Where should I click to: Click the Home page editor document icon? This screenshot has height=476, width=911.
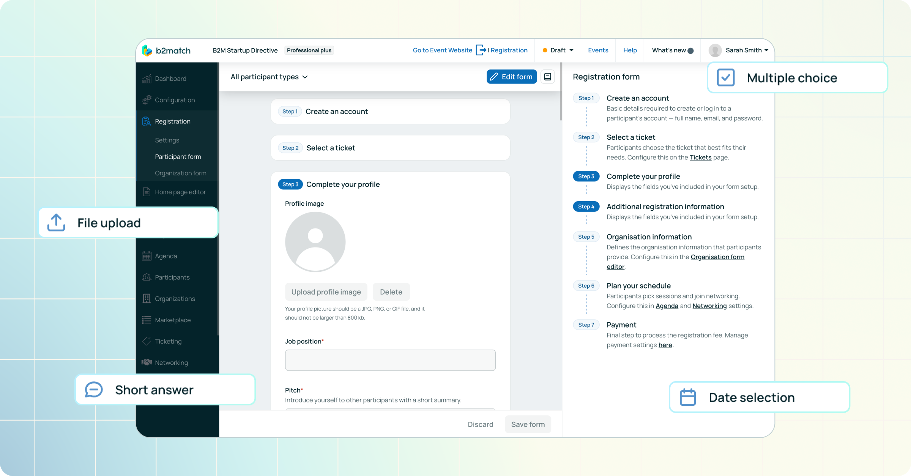click(147, 192)
